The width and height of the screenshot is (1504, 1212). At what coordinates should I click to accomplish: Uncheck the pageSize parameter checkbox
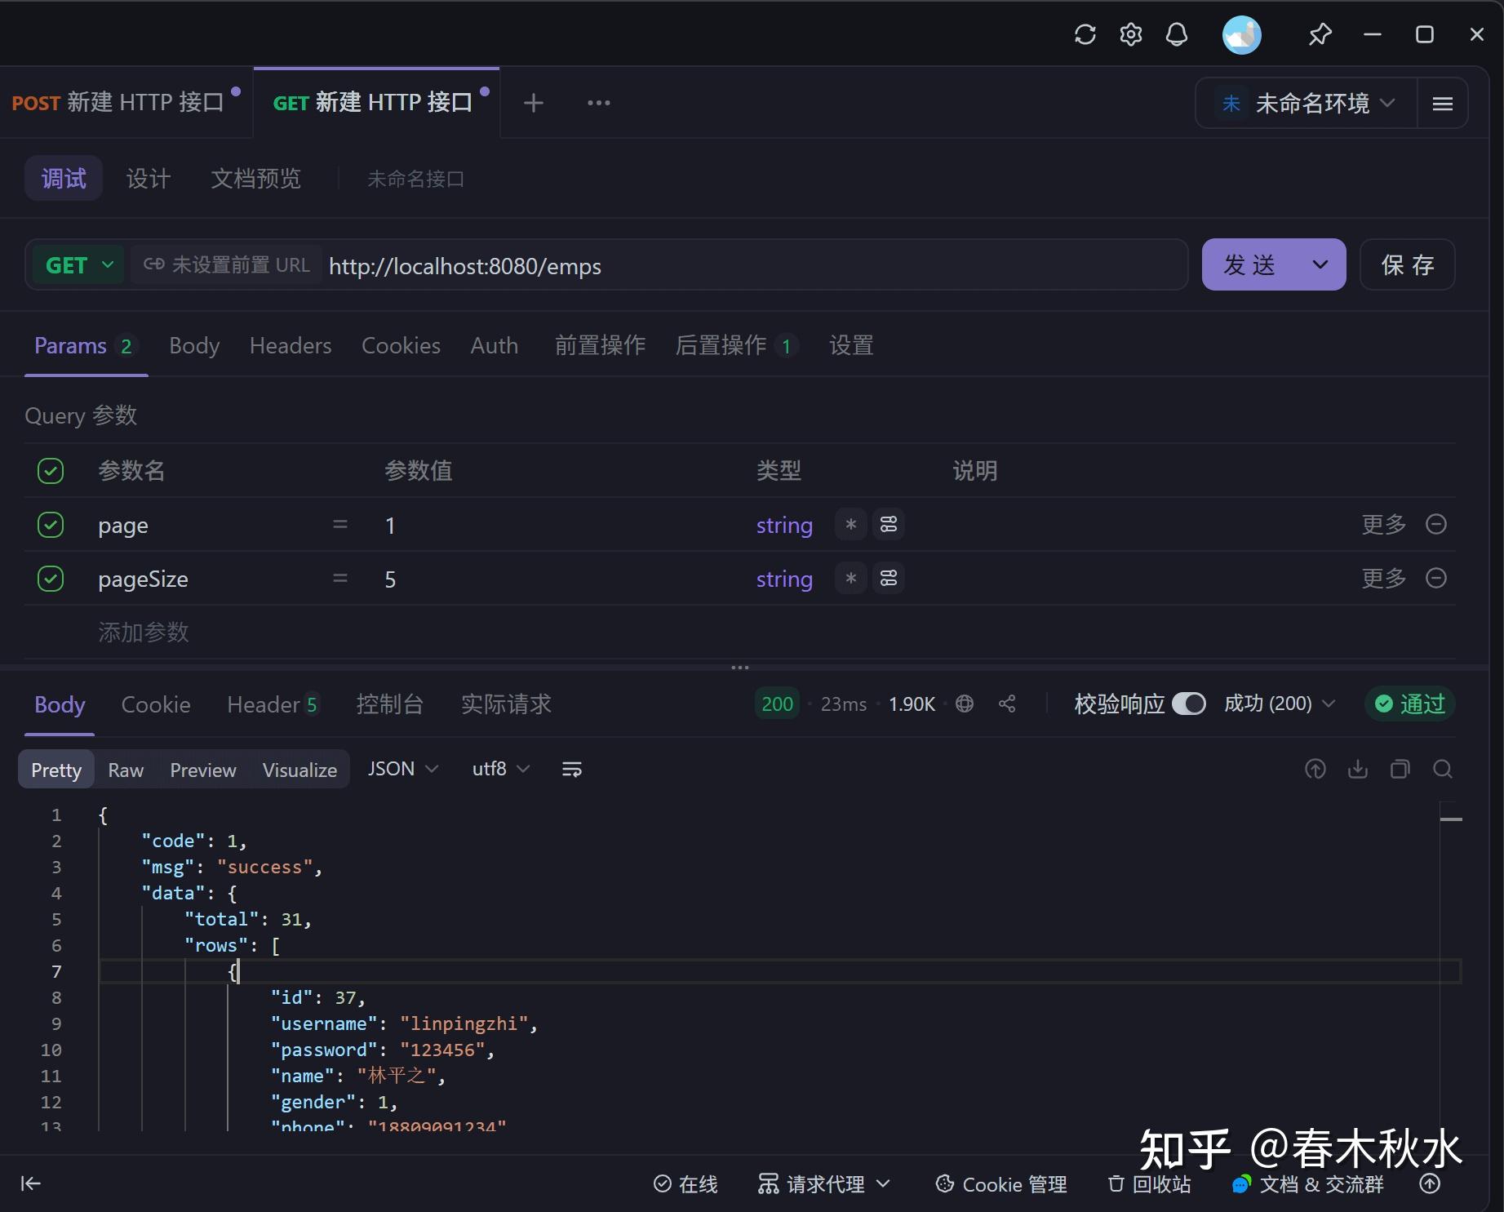pyautogui.click(x=51, y=578)
